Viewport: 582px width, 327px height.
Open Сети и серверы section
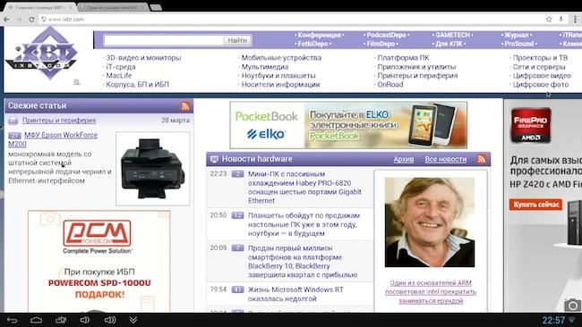pyautogui.click(x=539, y=67)
